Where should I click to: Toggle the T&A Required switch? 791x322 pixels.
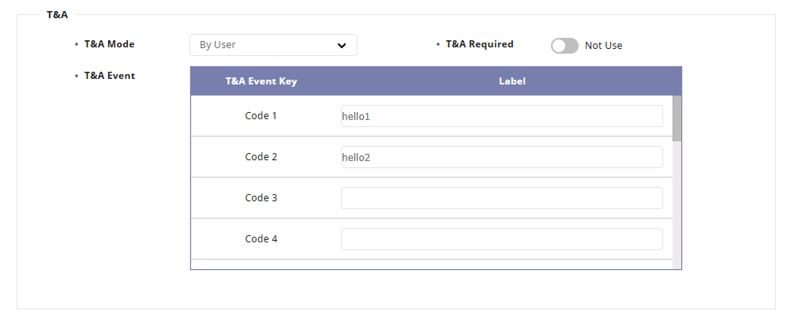tap(564, 46)
